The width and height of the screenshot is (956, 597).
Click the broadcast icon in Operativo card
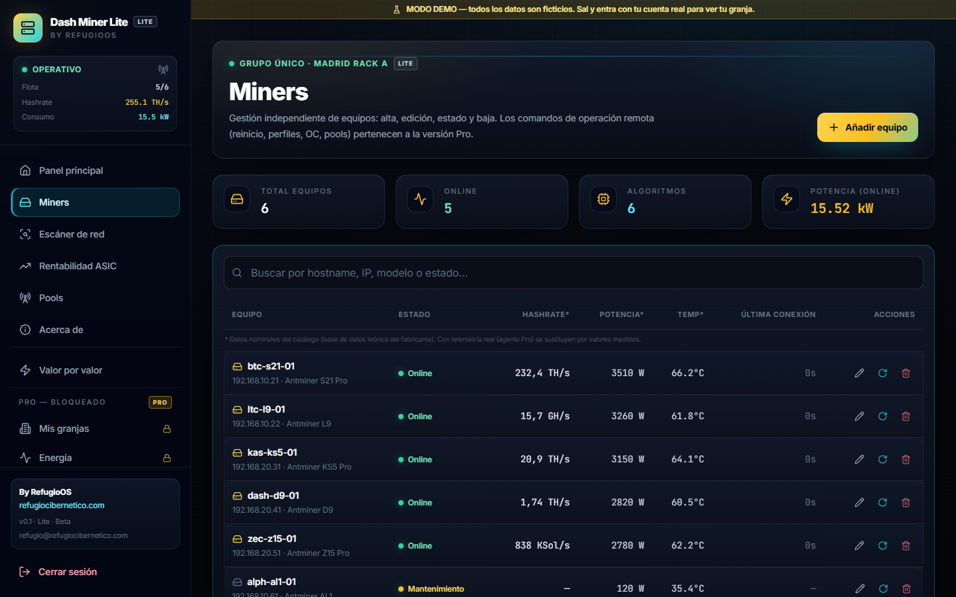click(x=163, y=69)
